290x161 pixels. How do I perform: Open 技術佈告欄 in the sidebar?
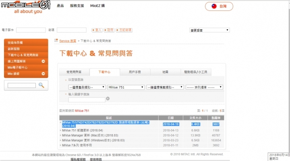[26, 43]
